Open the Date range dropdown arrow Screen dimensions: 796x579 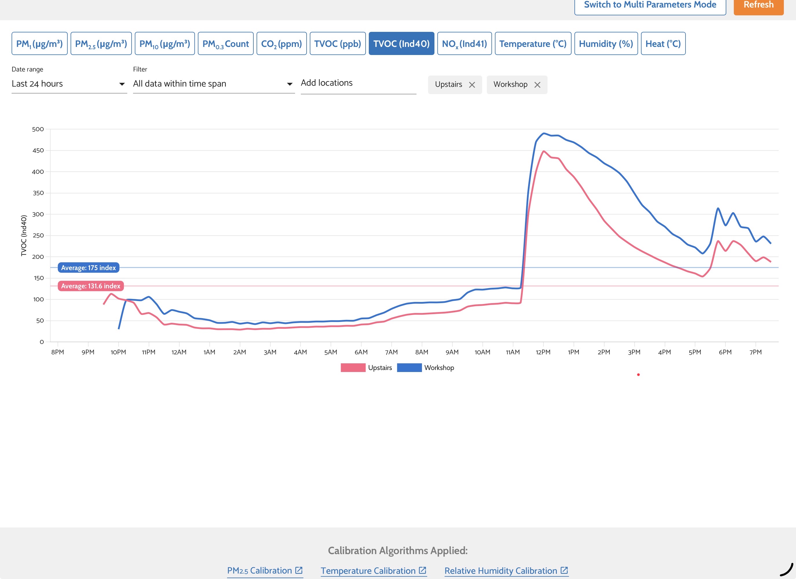(122, 84)
